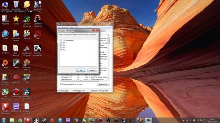Uncheck the CPU 1 checkbox
The height and width of the screenshot is (123, 220).
point(61,45)
